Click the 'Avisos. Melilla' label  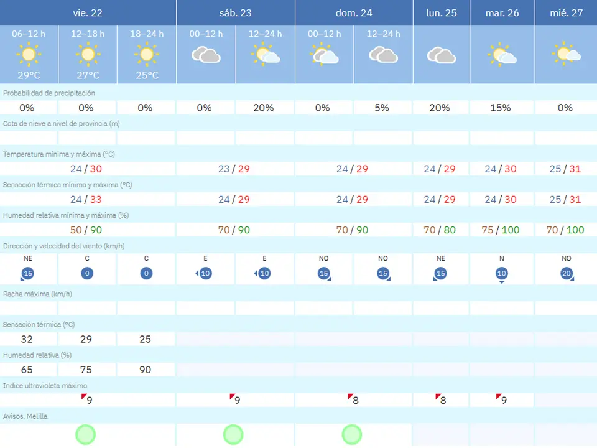click(25, 416)
